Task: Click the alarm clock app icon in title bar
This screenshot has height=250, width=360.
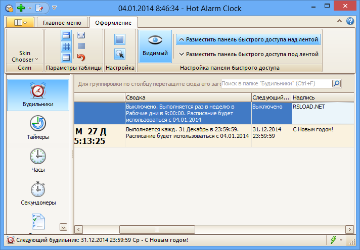Action: click(x=9, y=8)
